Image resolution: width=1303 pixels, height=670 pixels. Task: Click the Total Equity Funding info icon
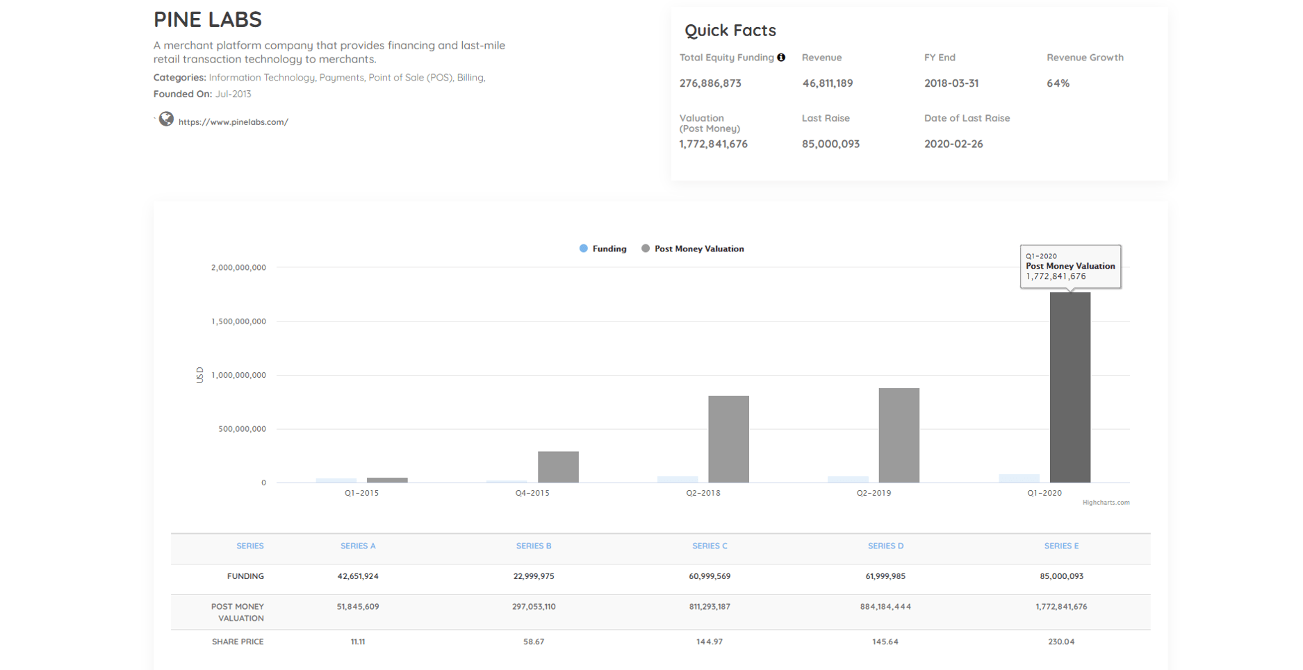click(781, 58)
